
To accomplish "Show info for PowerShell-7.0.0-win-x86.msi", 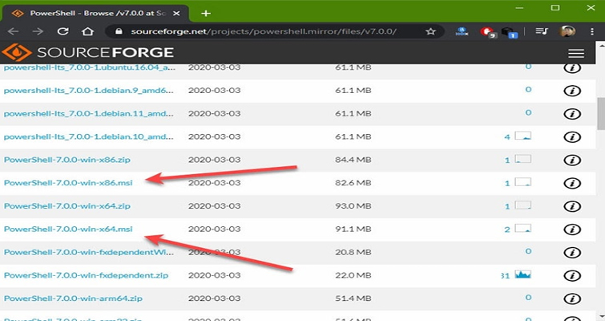I will pos(572,183).
